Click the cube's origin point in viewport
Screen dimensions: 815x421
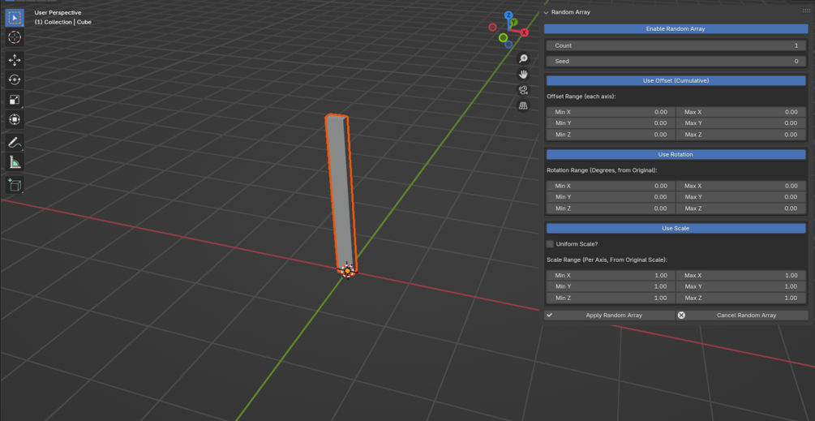(347, 271)
